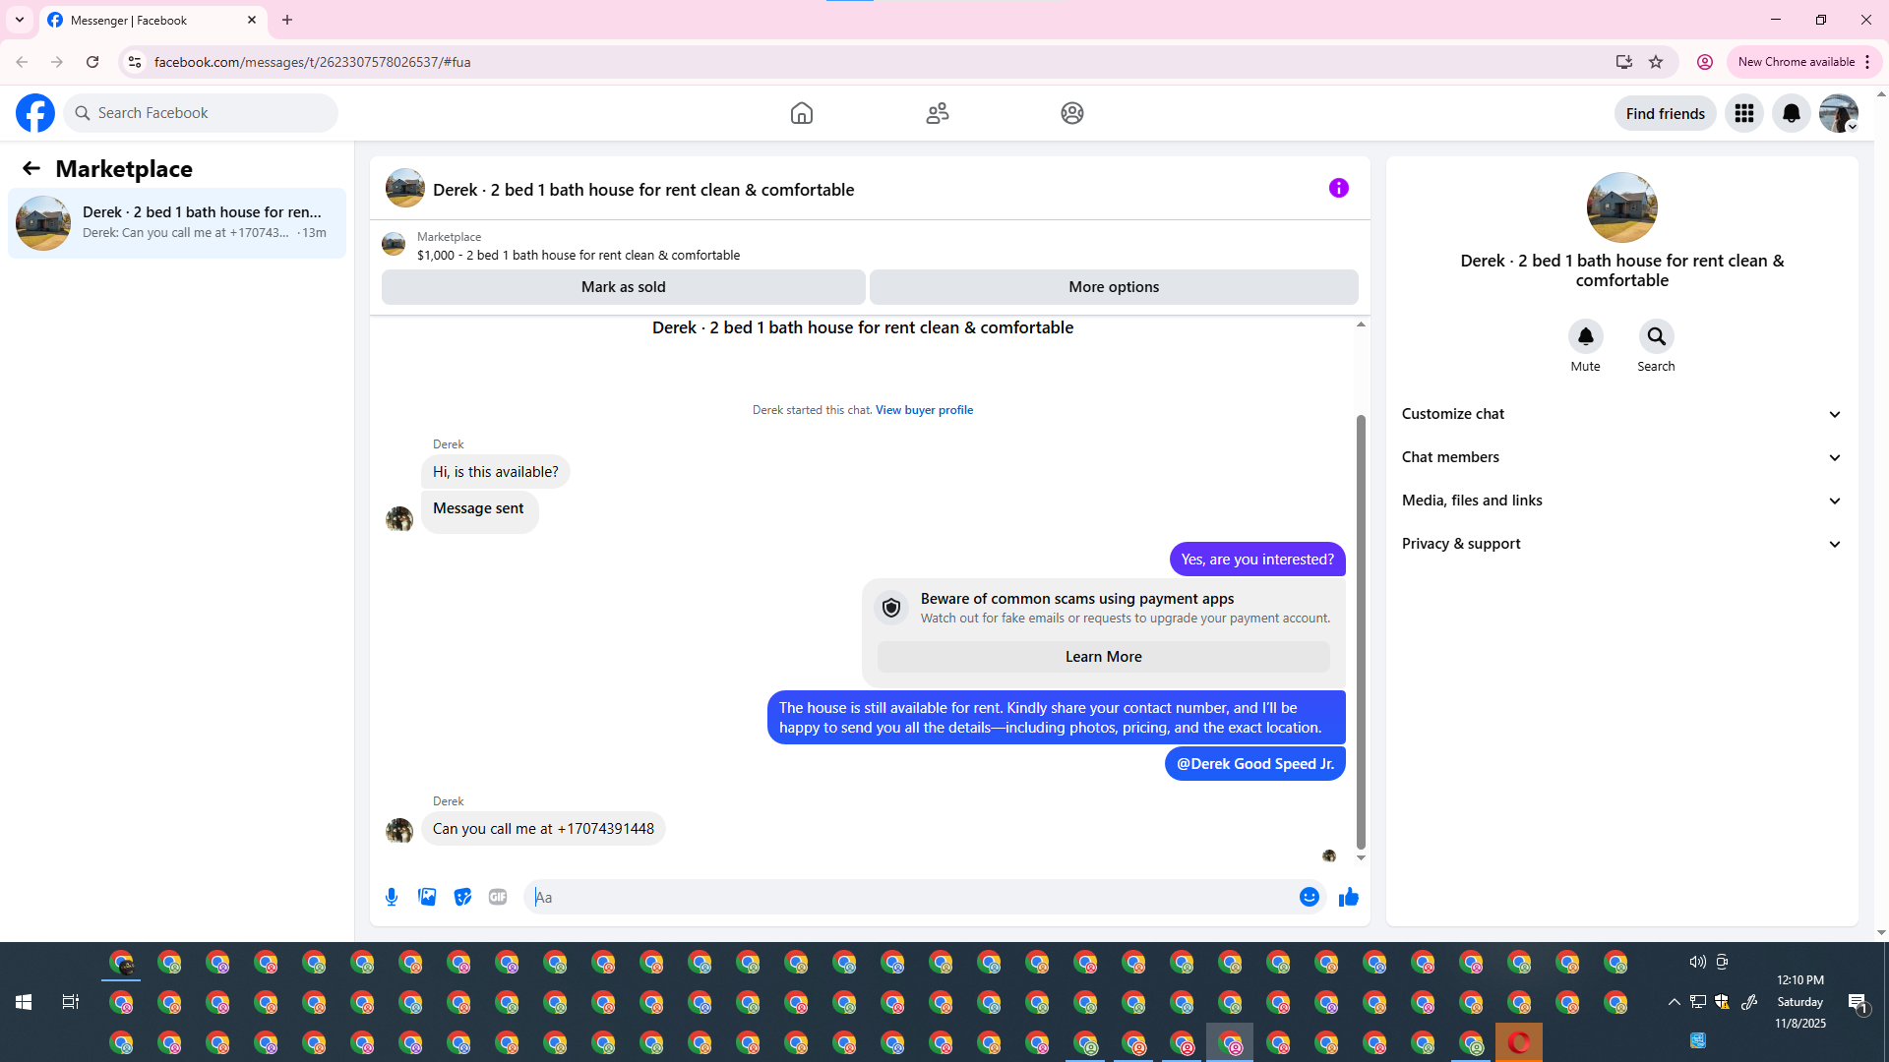Click the purple conversation info icon
Viewport: 1889px width, 1062px height.
[x=1338, y=188]
